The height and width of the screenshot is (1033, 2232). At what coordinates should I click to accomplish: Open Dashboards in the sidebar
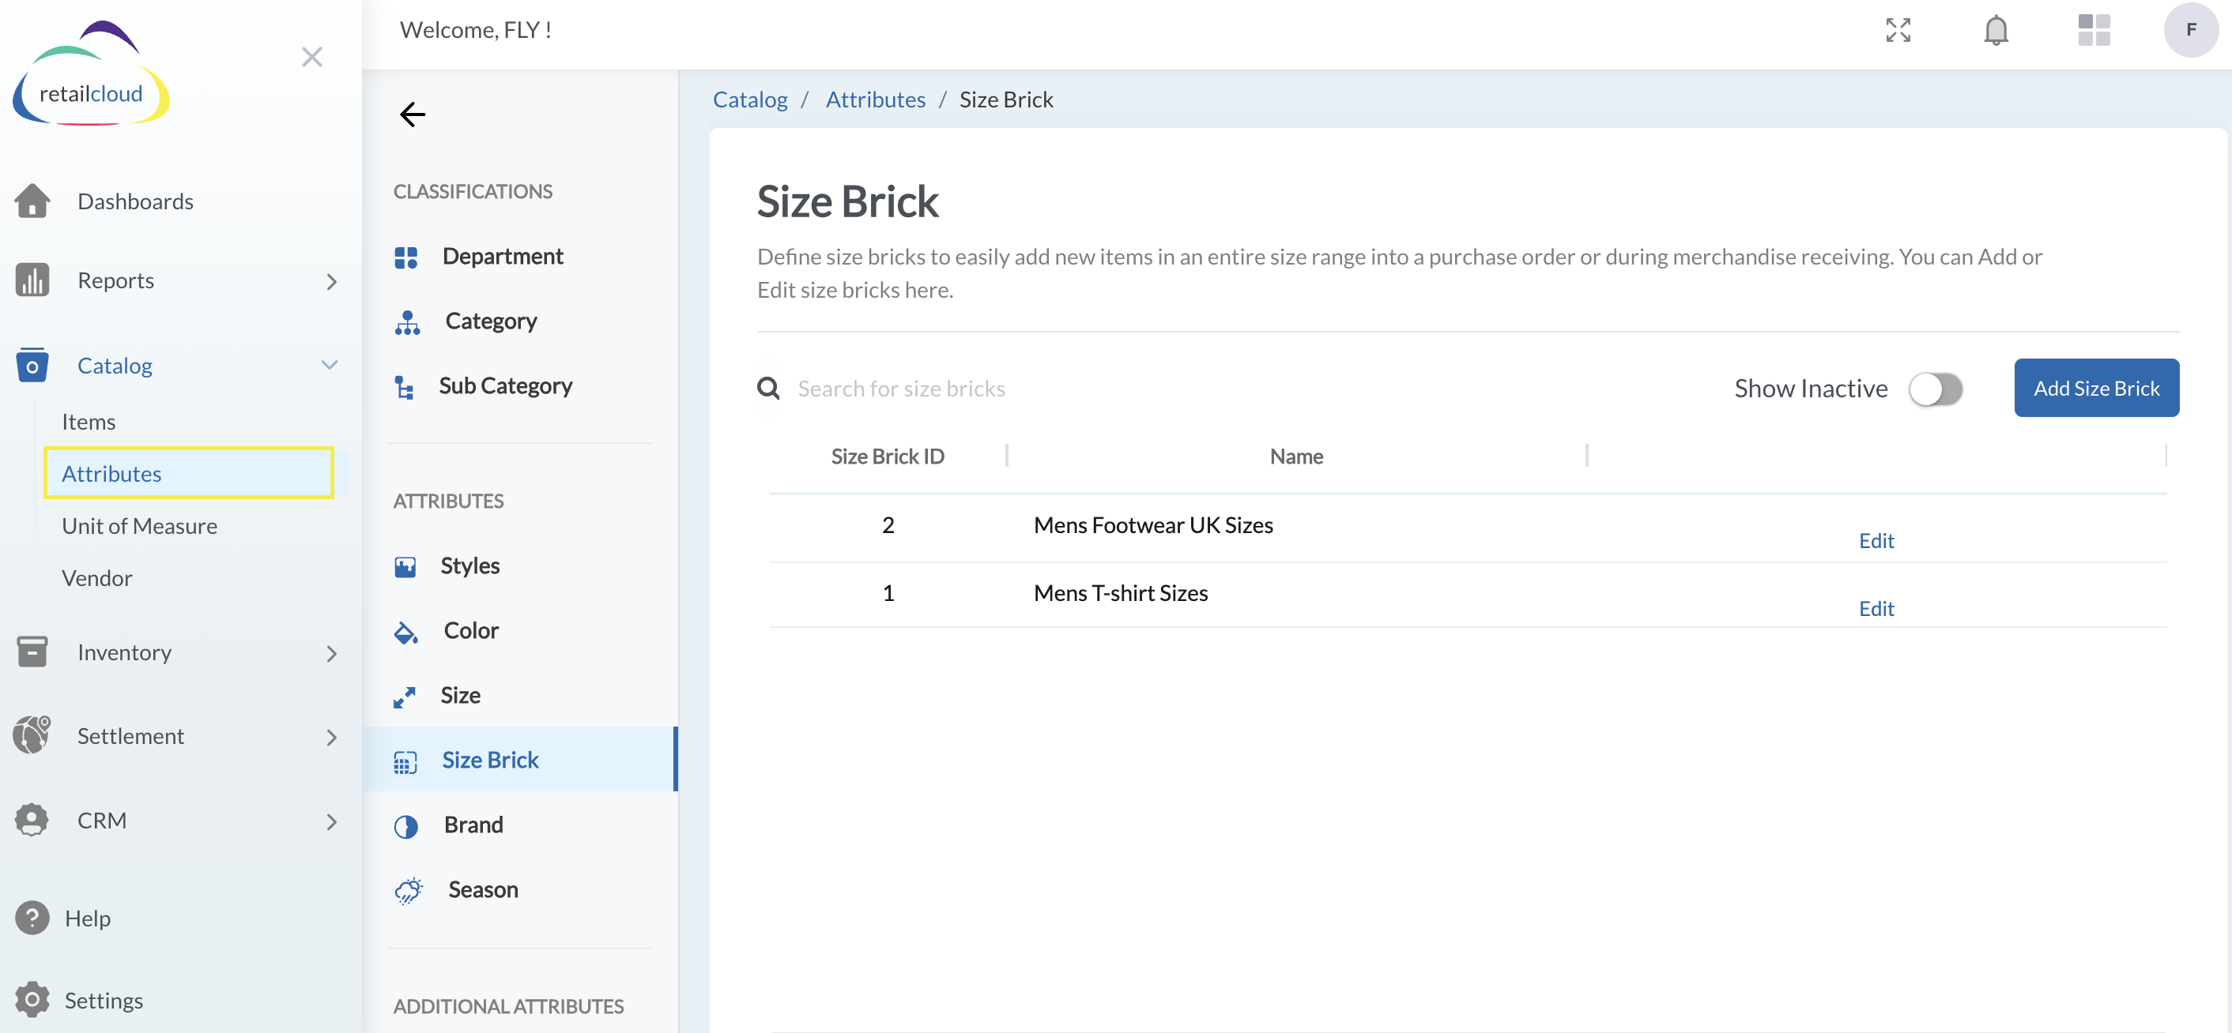pos(135,201)
